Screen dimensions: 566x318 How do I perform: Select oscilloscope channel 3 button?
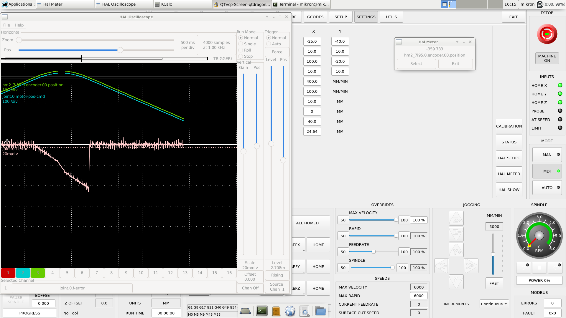(x=38, y=273)
